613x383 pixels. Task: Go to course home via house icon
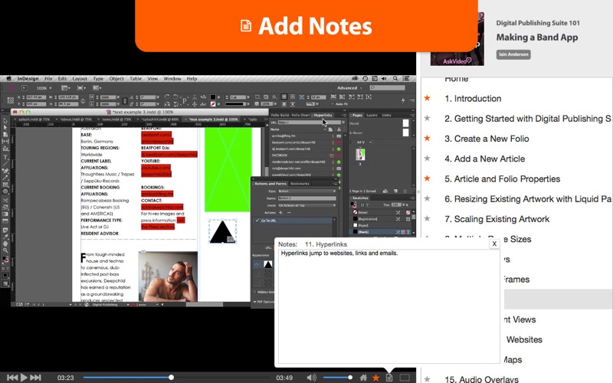point(363,378)
